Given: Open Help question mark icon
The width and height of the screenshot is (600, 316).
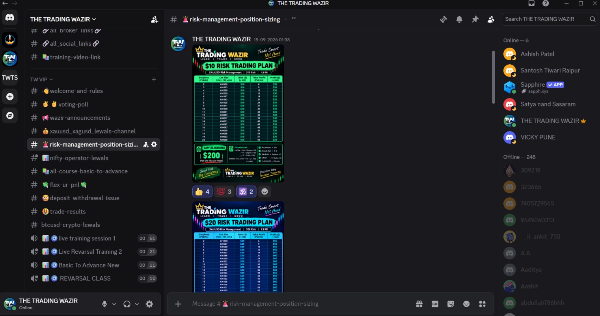Looking at the screenshot, I should point(546,4).
